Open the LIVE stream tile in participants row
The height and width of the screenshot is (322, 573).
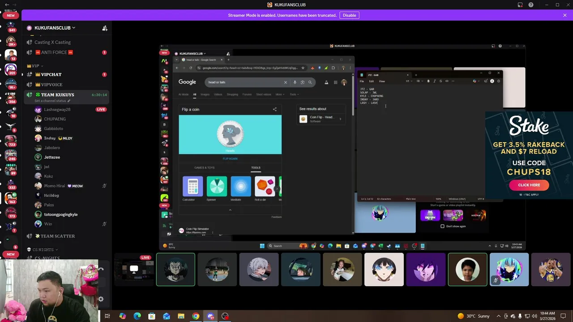pyautogui.click(x=134, y=270)
